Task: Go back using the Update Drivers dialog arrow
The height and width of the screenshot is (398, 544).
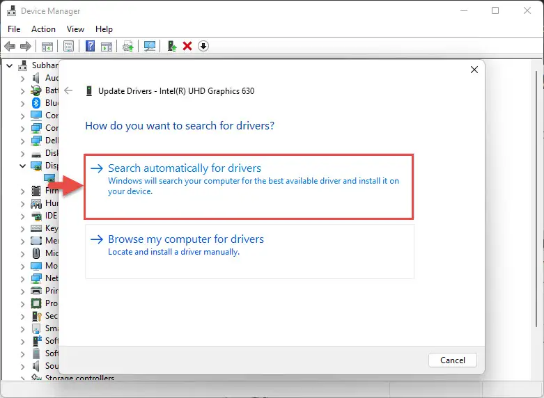Action: point(68,90)
